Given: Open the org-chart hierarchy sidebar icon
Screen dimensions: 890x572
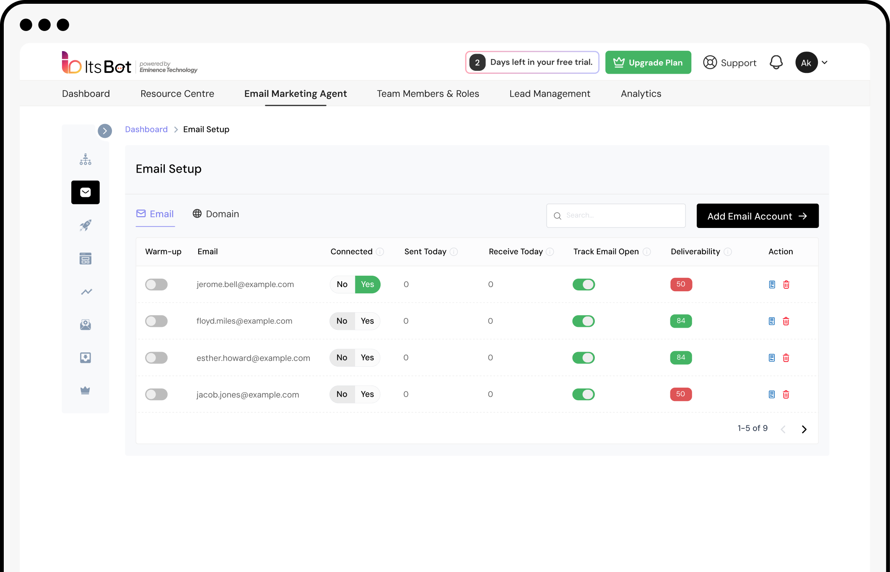Looking at the screenshot, I should [86, 159].
